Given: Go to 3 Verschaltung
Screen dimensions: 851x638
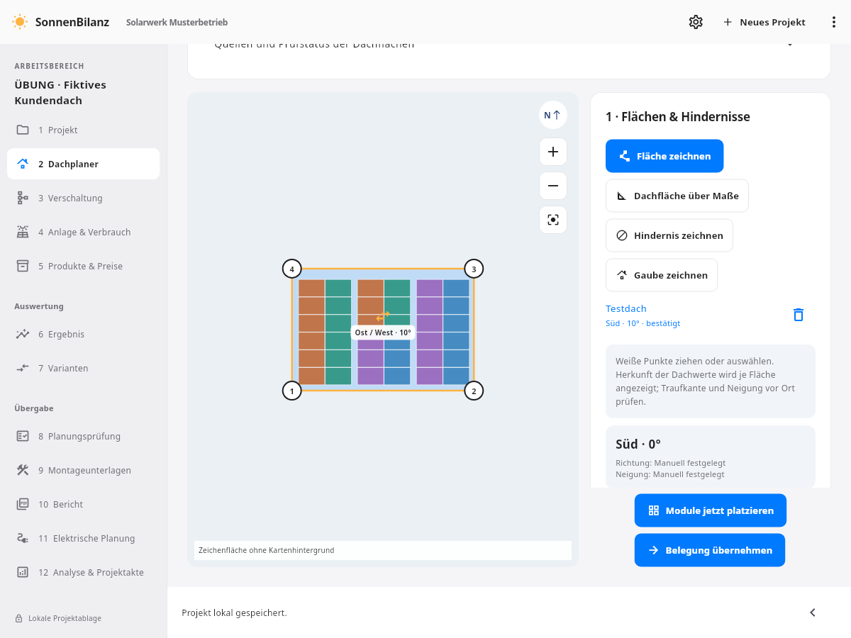Looking at the screenshot, I should [x=84, y=198].
